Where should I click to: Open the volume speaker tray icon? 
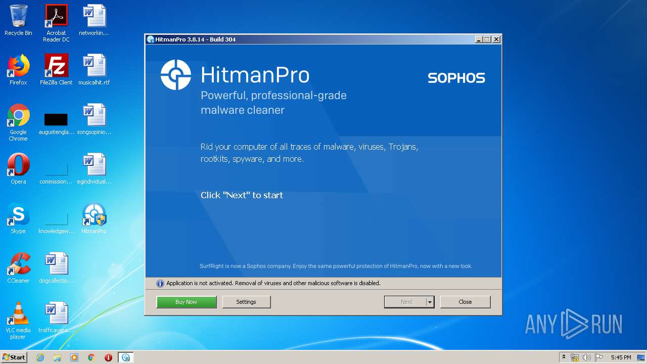coord(587,357)
